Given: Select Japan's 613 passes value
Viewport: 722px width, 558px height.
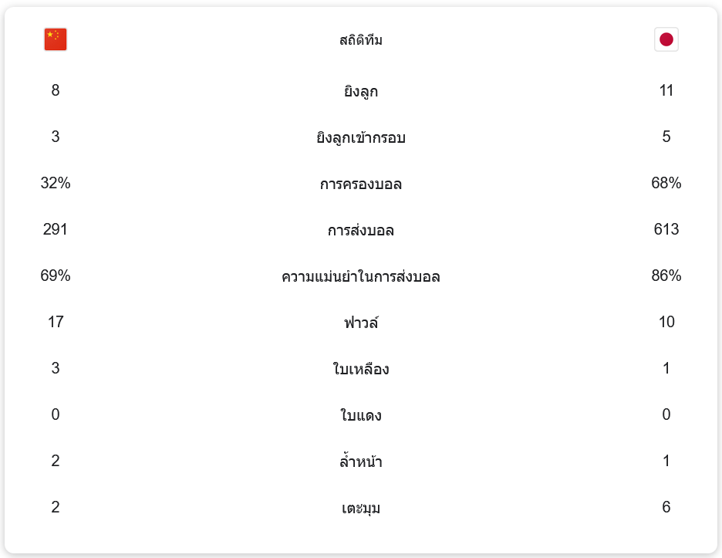Looking at the screenshot, I should click(x=666, y=229).
